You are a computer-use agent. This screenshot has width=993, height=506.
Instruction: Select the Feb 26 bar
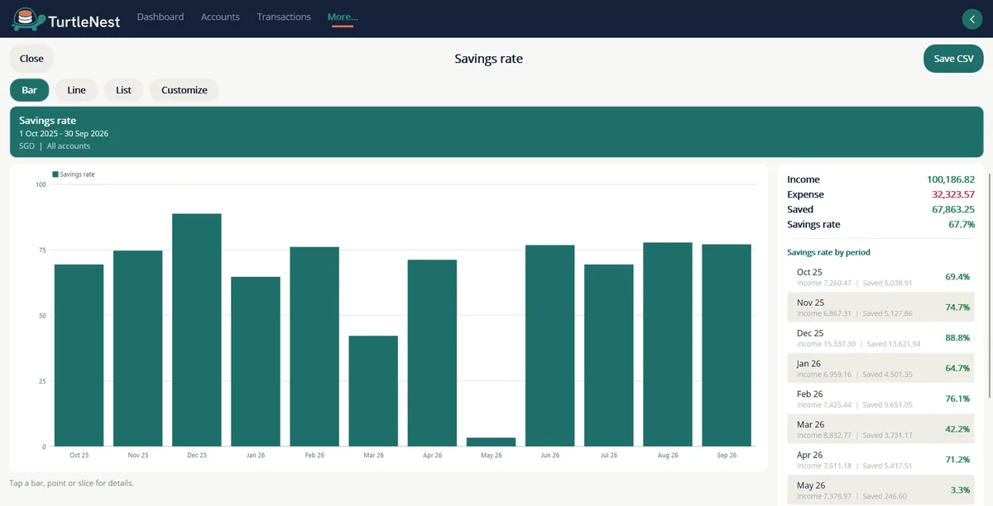[314, 346]
